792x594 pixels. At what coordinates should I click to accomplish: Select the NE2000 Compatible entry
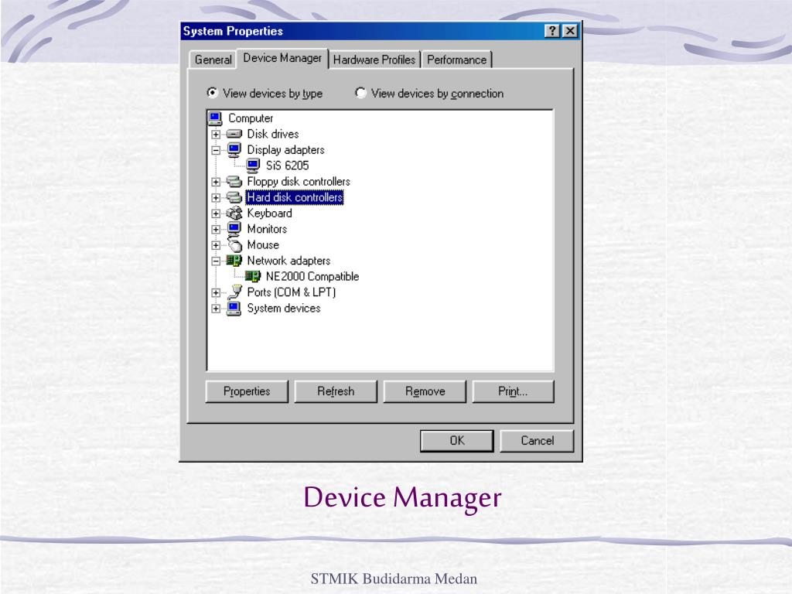[312, 276]
